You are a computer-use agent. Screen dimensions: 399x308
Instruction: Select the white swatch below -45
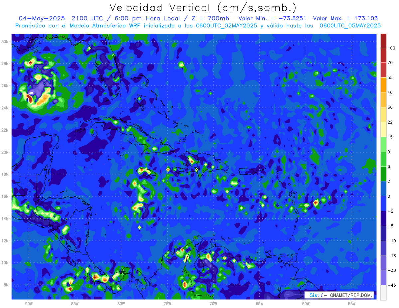point(384,292)
